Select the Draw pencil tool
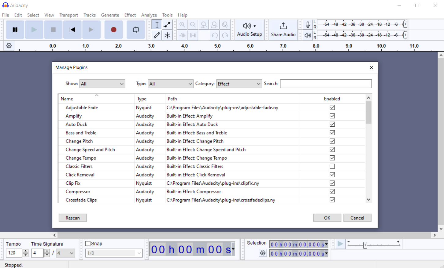 point(157,35)
